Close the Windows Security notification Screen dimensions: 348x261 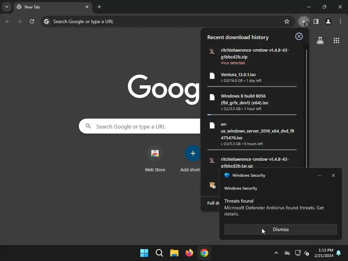pyautogui.click(x=333, y=175)
